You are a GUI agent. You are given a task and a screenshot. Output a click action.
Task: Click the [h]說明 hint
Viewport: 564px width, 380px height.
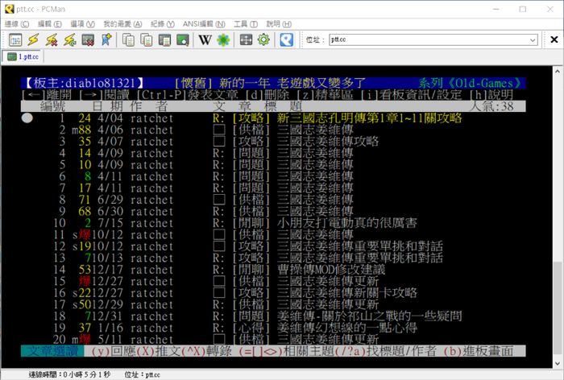coord(491,95)
